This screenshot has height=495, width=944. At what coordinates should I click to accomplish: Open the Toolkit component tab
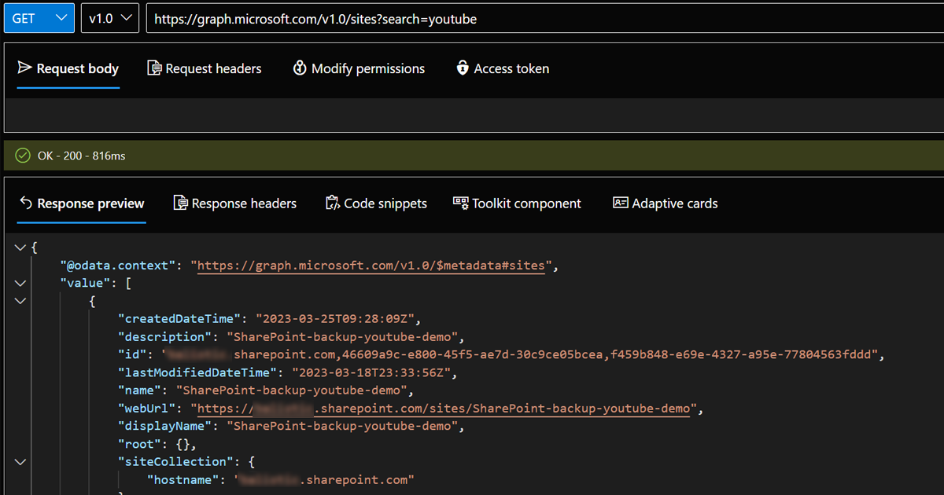pos(517,203)
